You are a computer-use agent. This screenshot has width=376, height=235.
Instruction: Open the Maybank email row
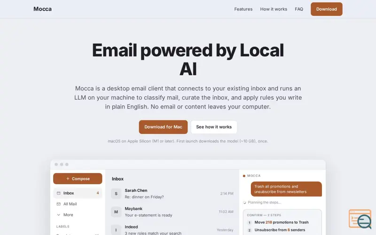172,212
